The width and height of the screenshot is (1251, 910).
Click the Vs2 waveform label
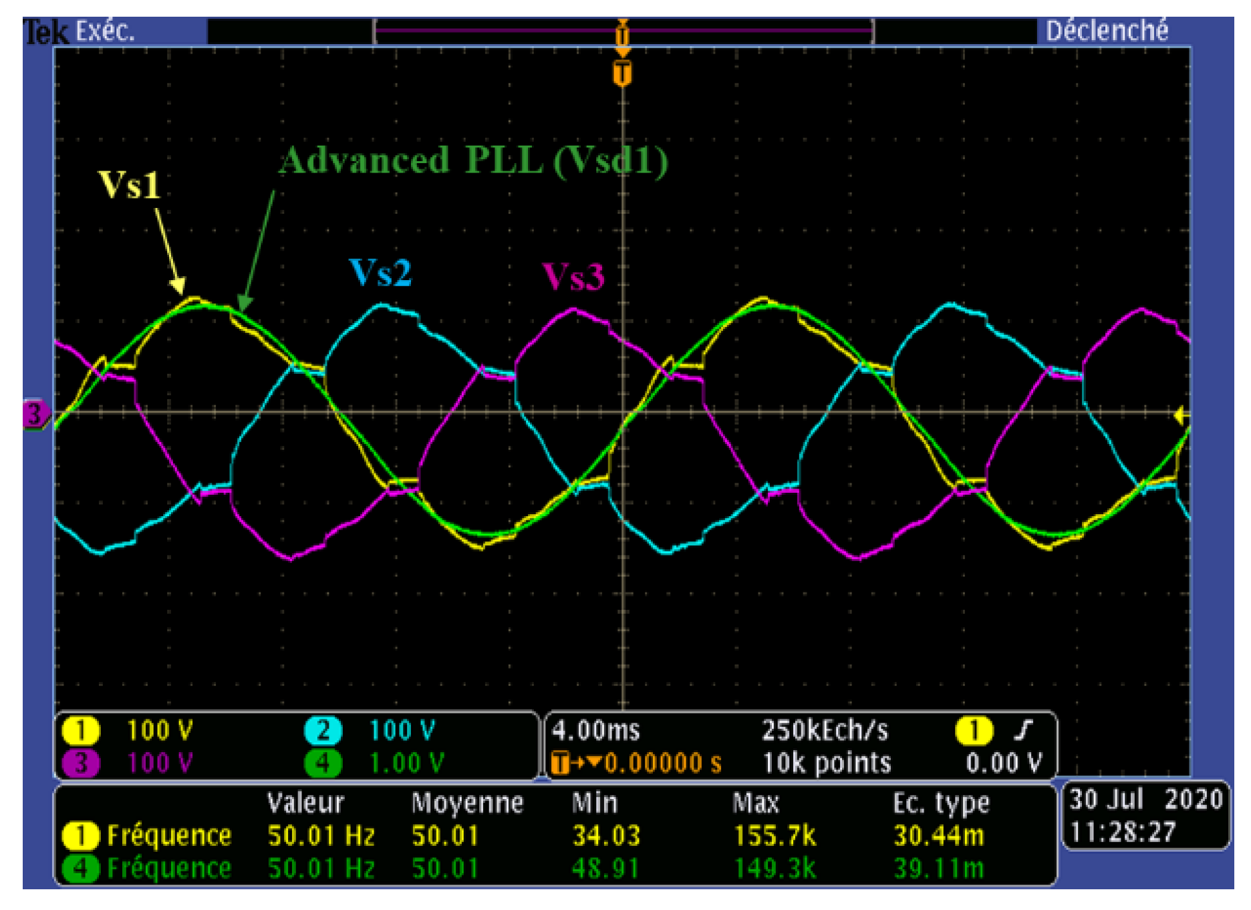point(380,273)
